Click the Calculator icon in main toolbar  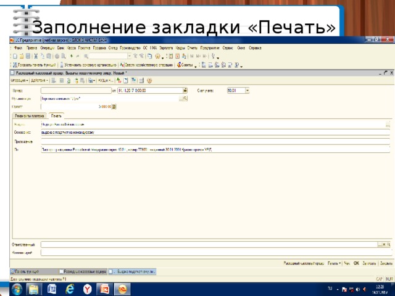click(171, 56)
